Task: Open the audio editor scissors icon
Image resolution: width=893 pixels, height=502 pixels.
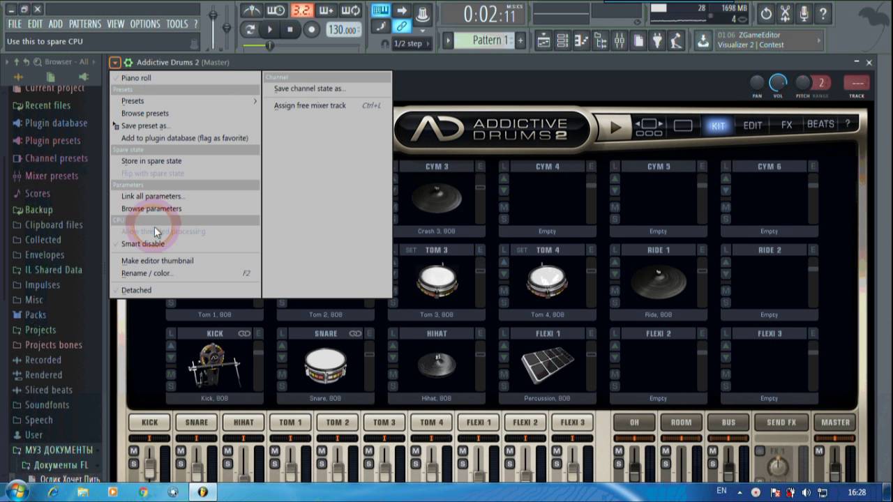Action: [x=785, y=13]
